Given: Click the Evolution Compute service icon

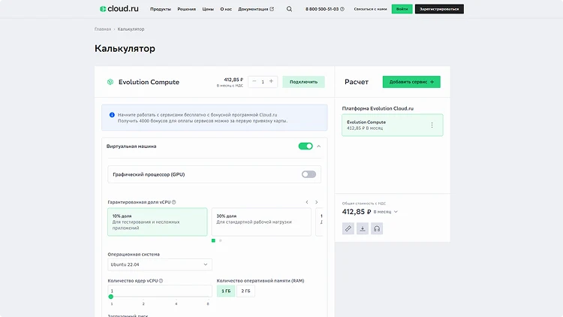Looking at the screenshot, I should pos(110,82).
